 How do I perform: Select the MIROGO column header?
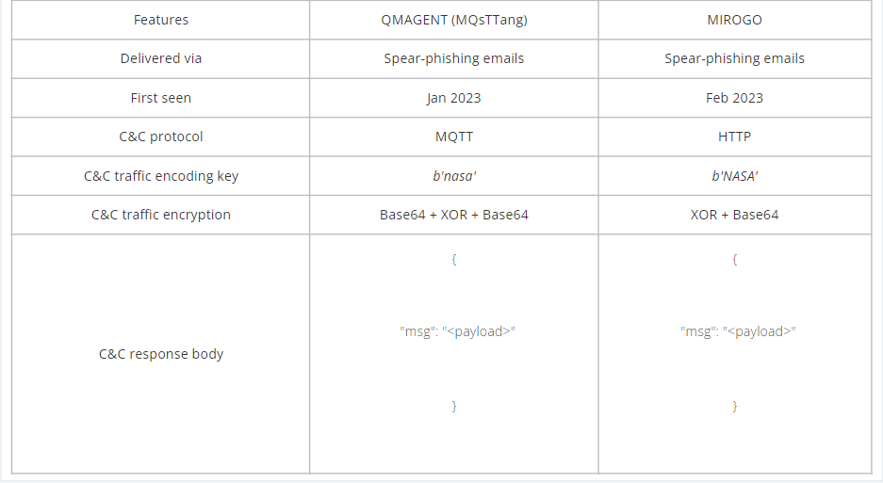(734, 20)
